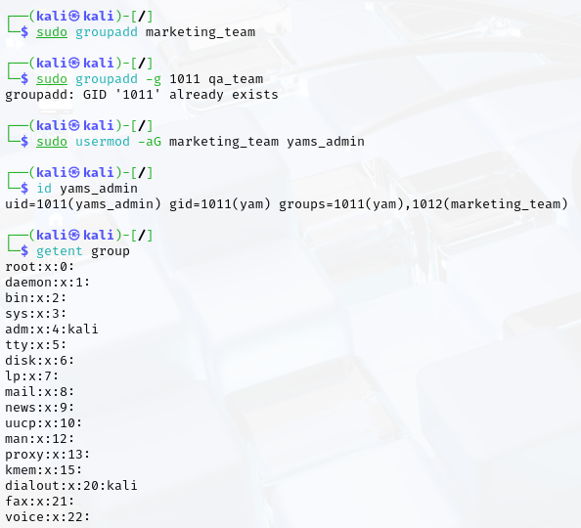This screenshot has width=581, height=528.
Task: Click the 'voice:x:22:' entry at the bottom
Action: point(48,517)
